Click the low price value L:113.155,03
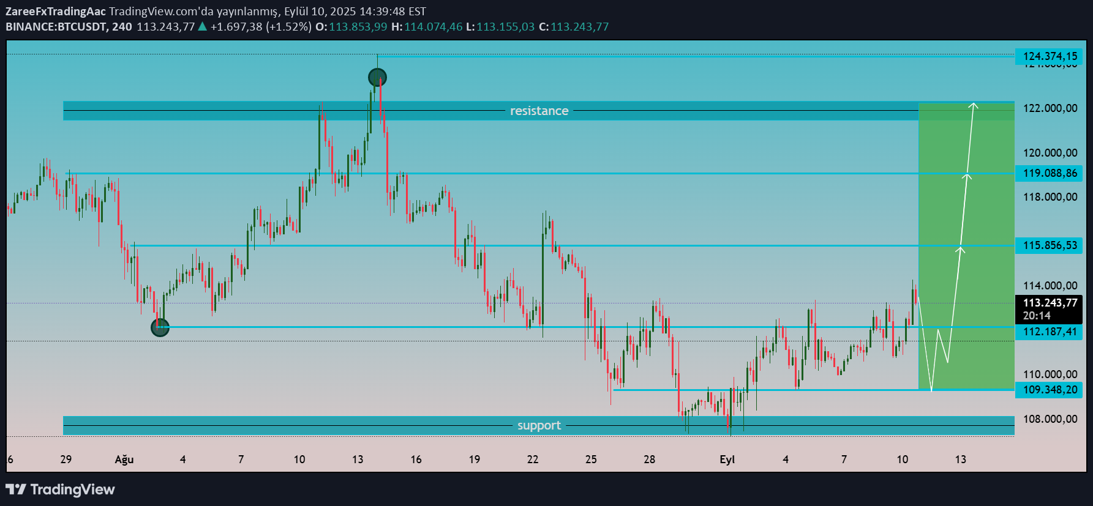 point(500,27)
